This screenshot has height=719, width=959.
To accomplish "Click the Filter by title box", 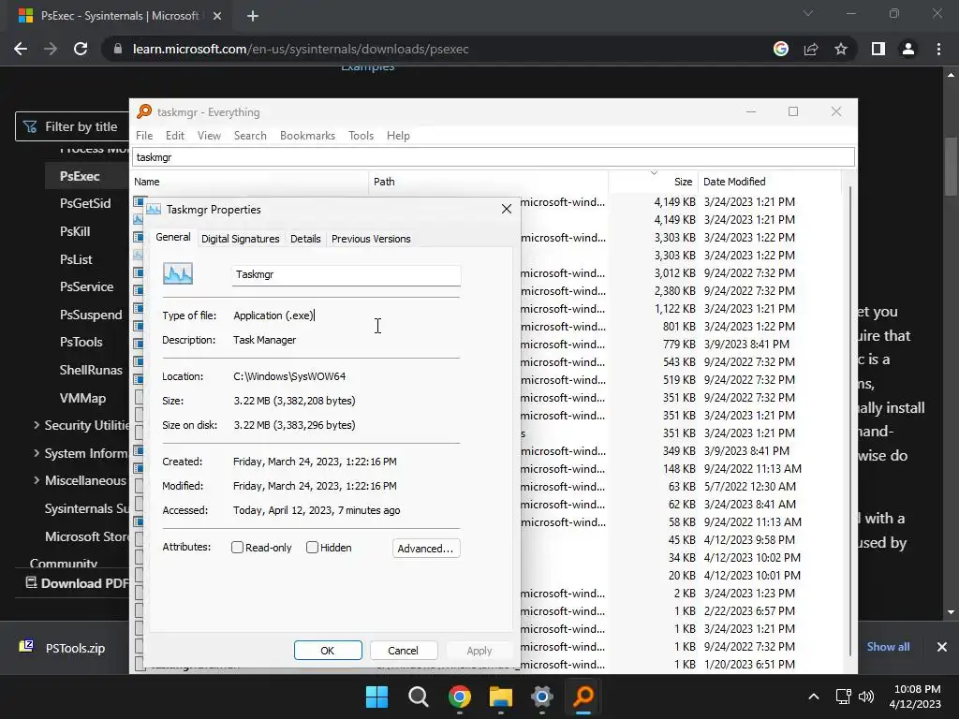I will click(72, 126).
